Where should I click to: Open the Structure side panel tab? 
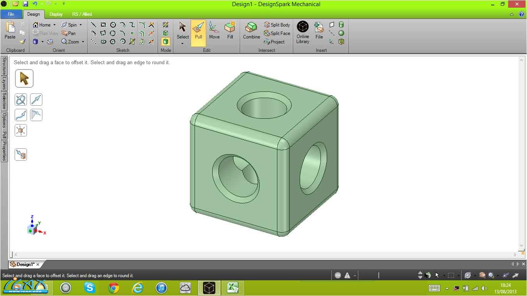click(4, 66)
